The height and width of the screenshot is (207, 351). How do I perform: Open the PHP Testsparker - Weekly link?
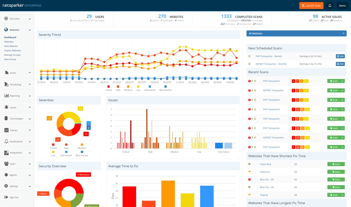tap(269, 56)
